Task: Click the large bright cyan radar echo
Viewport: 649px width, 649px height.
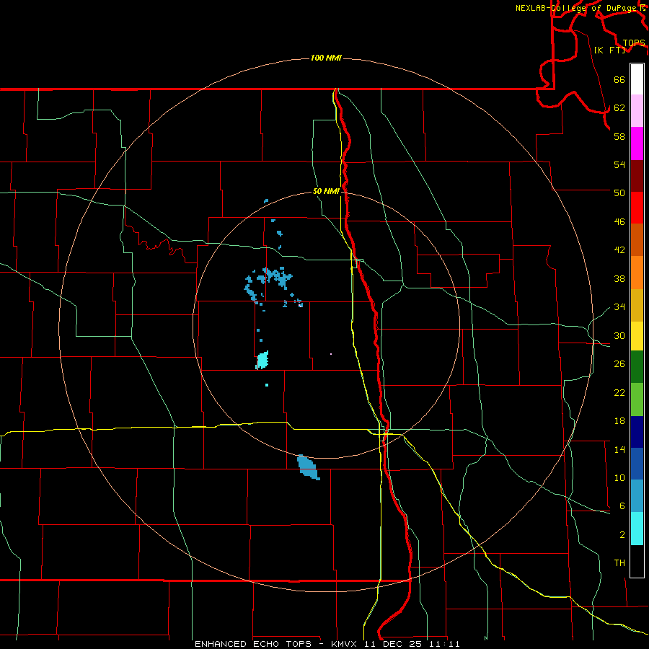Action: pyautogui.click(x=262, y=360)
